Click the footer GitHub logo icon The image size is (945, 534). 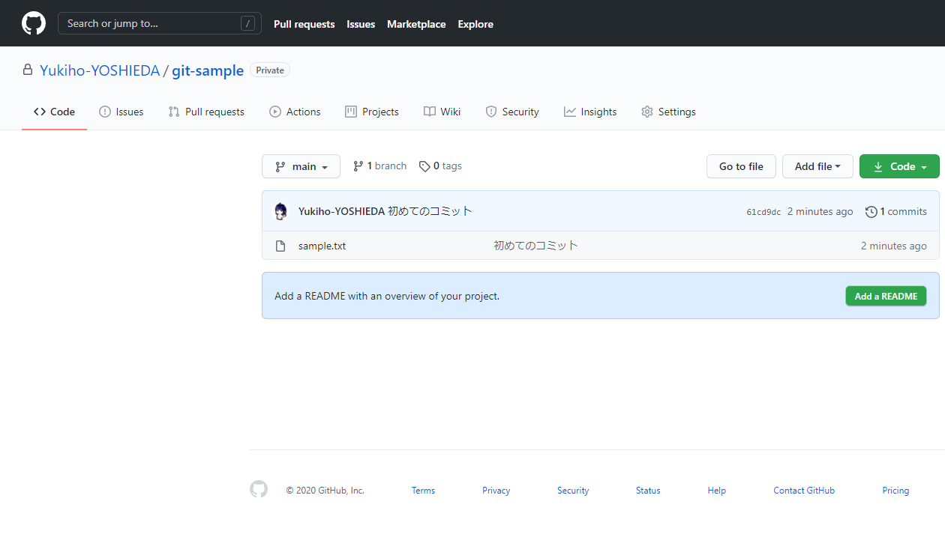pos(259,490)
